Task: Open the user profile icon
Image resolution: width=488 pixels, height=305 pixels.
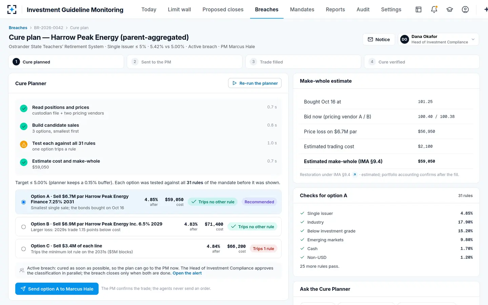Action: click(465, 9)
